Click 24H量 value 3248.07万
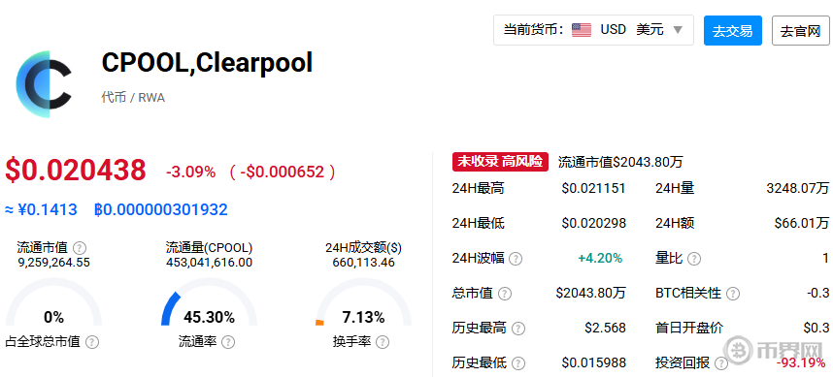833x377 pixels. coord(796,188)
